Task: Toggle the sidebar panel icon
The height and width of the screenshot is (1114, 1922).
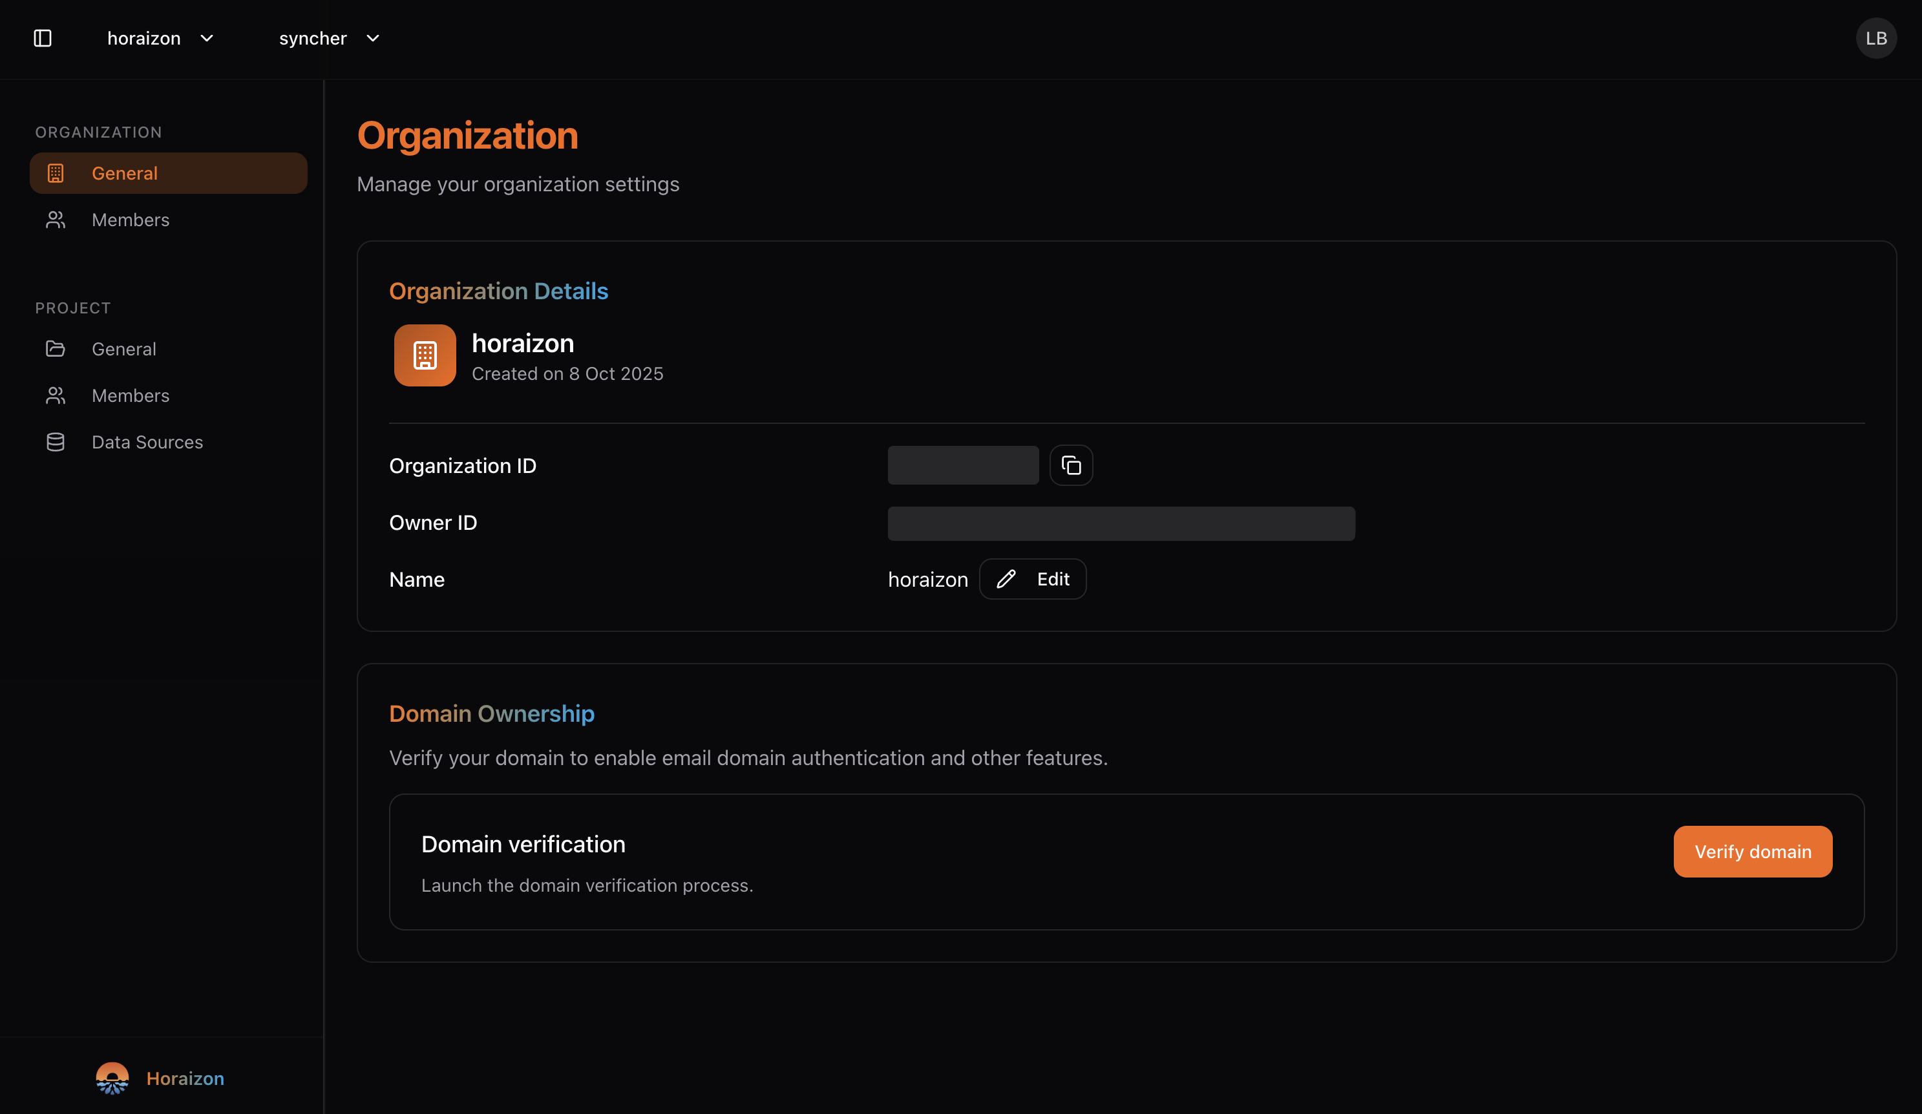Action: coord(43,38)
